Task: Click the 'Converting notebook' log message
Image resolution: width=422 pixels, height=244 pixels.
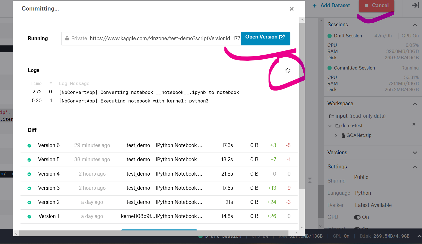Action: [149, 93]
